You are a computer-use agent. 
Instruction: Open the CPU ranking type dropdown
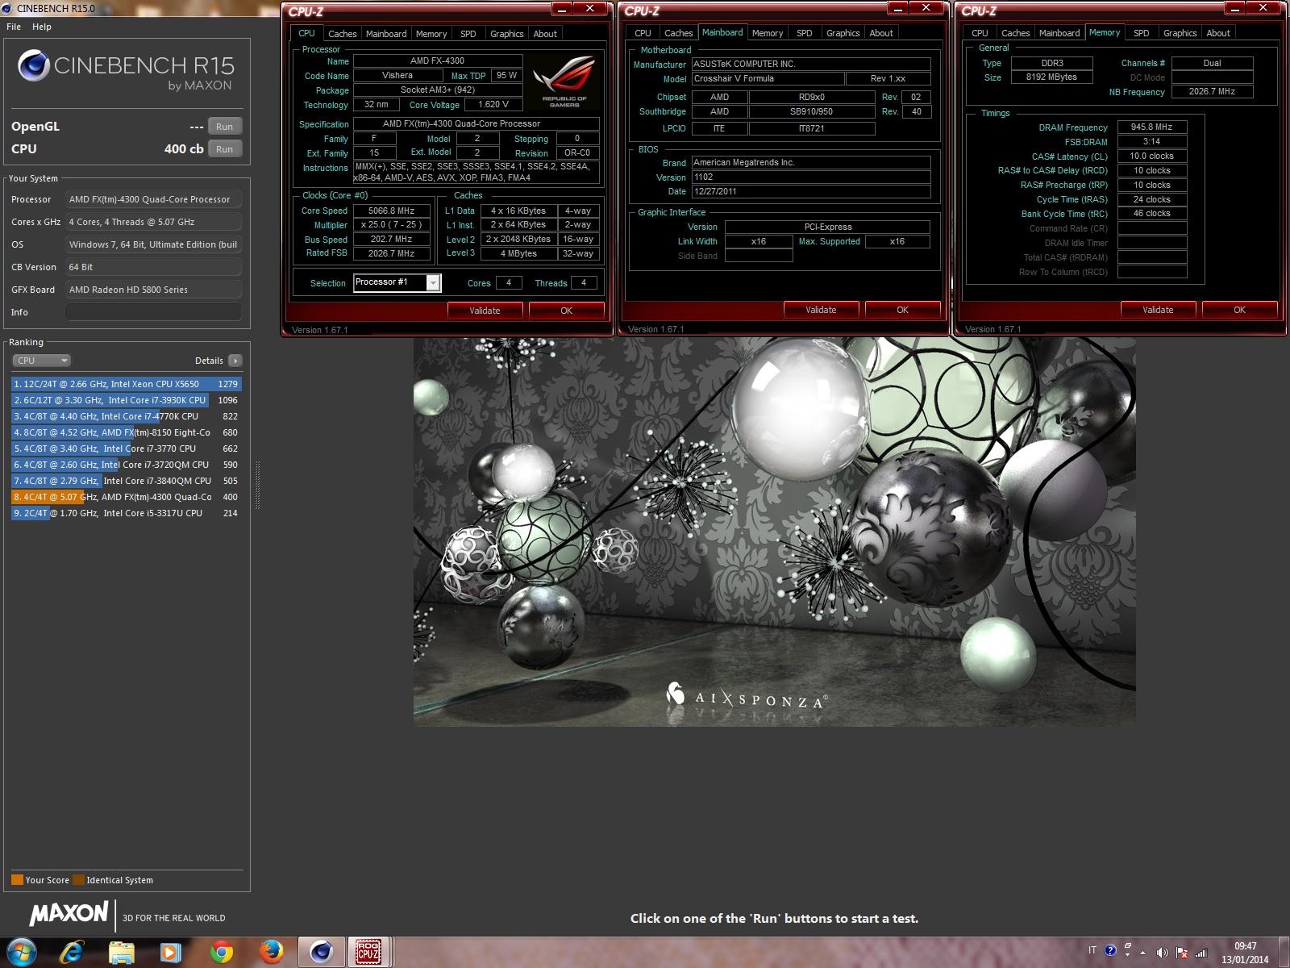pos(42,361)
